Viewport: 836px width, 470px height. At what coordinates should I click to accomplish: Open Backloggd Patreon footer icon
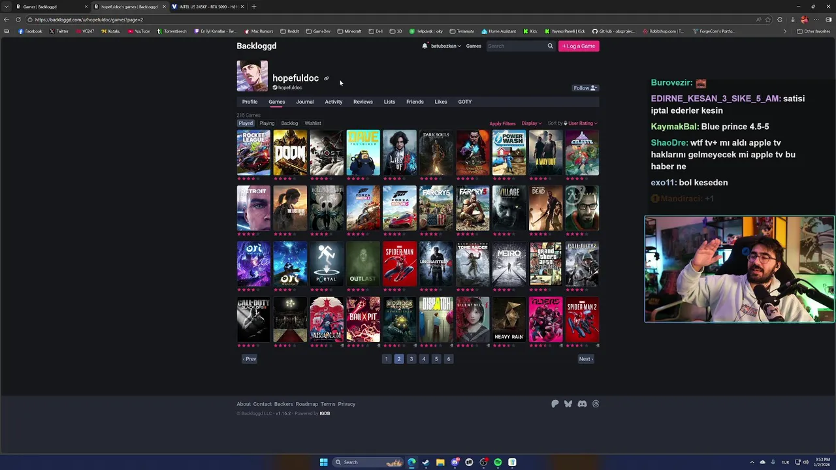tap(555, 404)
